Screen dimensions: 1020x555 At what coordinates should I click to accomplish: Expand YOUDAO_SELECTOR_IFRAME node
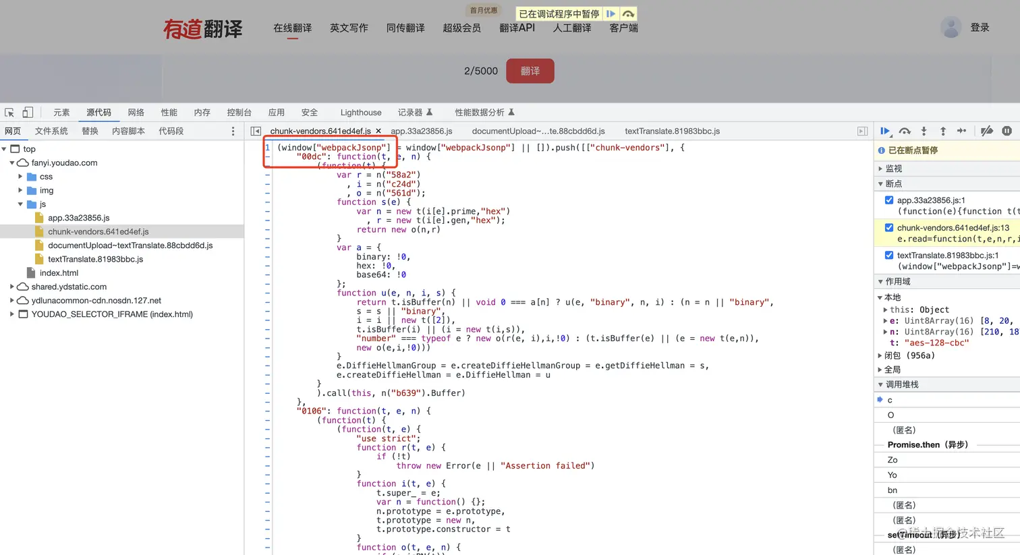[x=12, y=314]
